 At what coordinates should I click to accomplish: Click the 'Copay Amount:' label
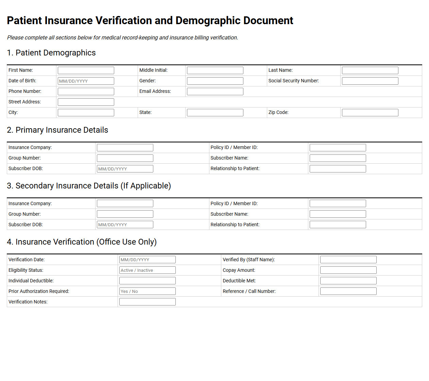click(x=239, y=270)
